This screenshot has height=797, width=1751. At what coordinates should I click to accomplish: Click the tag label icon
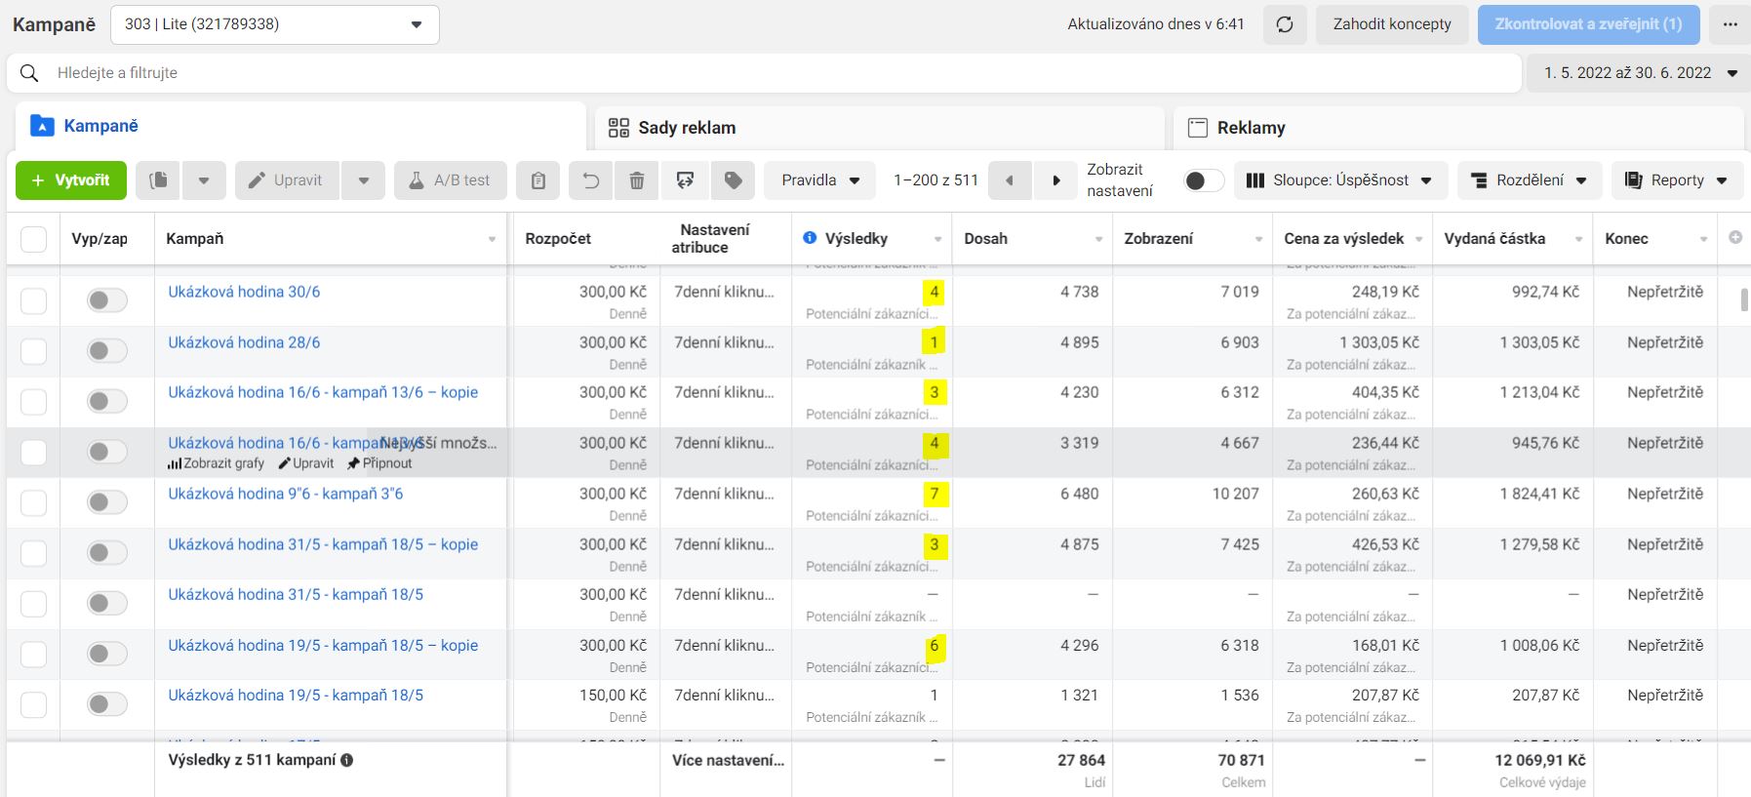[x=734, y=180]
